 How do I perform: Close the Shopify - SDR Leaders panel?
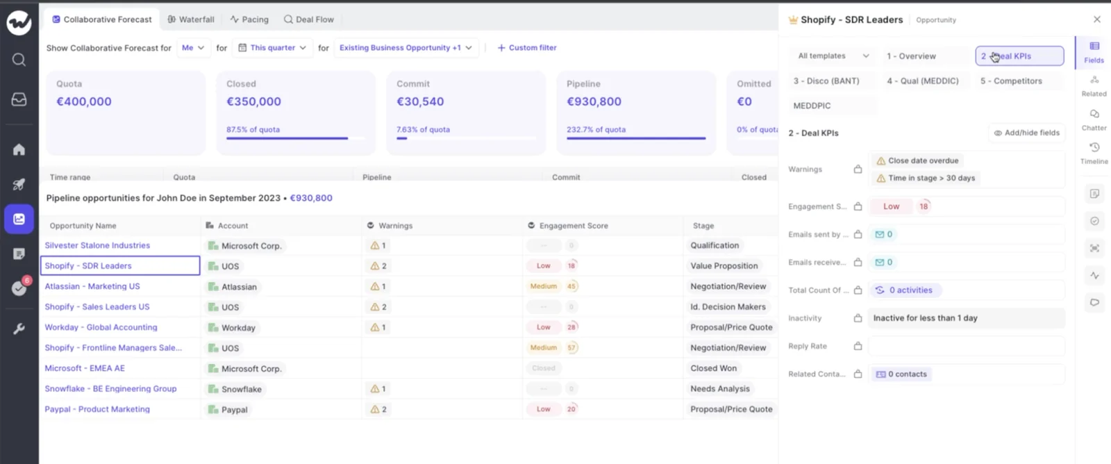coord(1097,19)
